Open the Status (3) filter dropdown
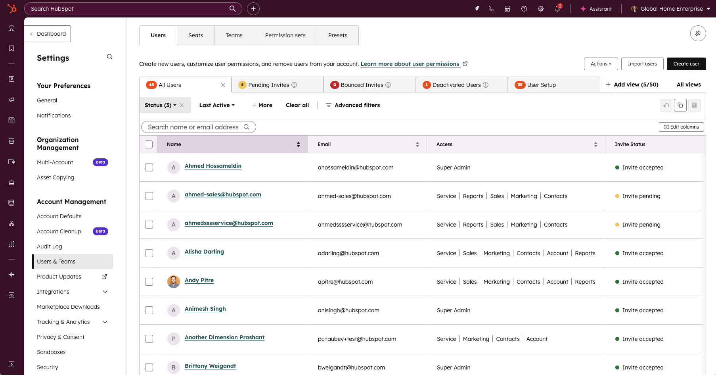This screenshot has width=716, height=375. 161,105
